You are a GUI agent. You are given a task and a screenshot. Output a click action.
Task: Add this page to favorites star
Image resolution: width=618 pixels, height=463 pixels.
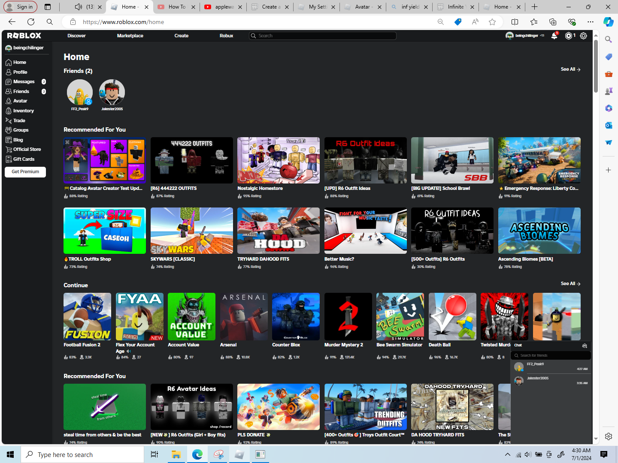pos(492,22)
